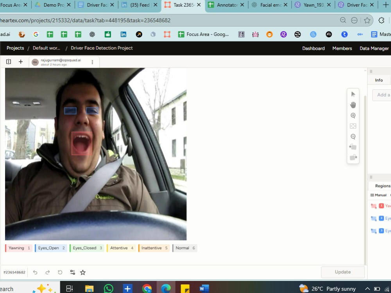391x293 pixels.
Task: Select the Inattentive label
Action: tap(154, 248)
